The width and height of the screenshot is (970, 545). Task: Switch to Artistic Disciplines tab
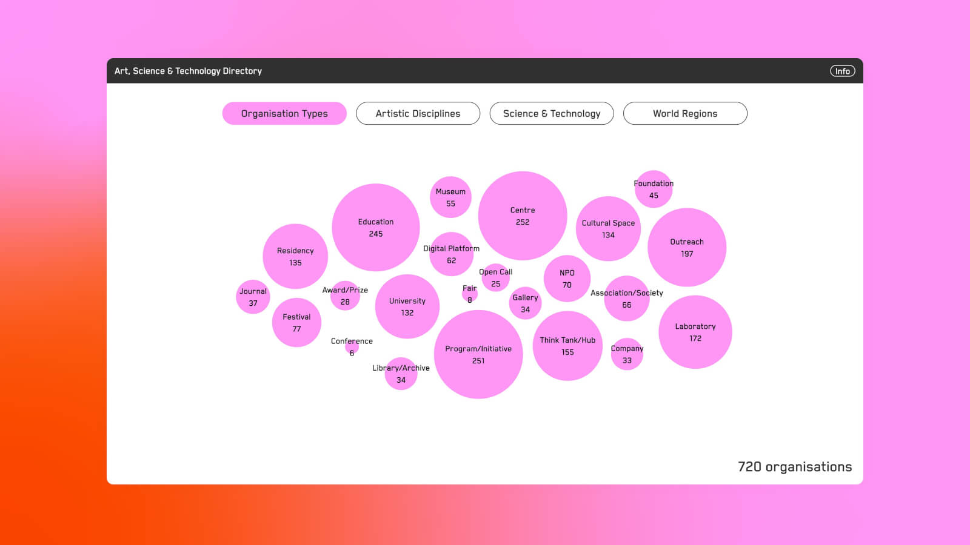point(418,113)
